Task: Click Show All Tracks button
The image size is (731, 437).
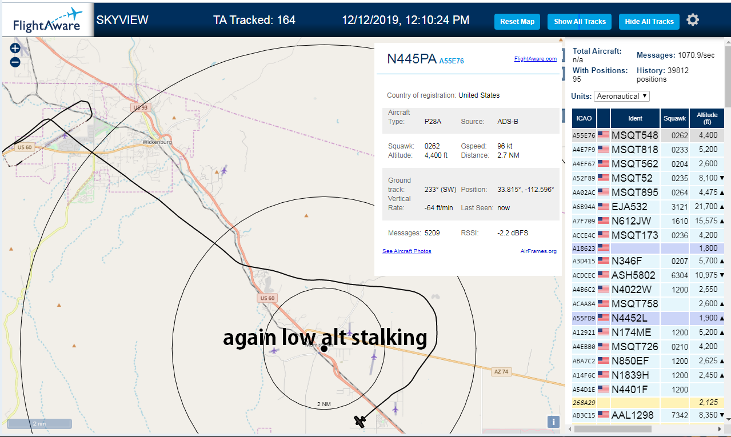Action: 580,22
